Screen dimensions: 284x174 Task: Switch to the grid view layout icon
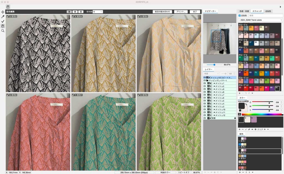click(x=69, y=12)
